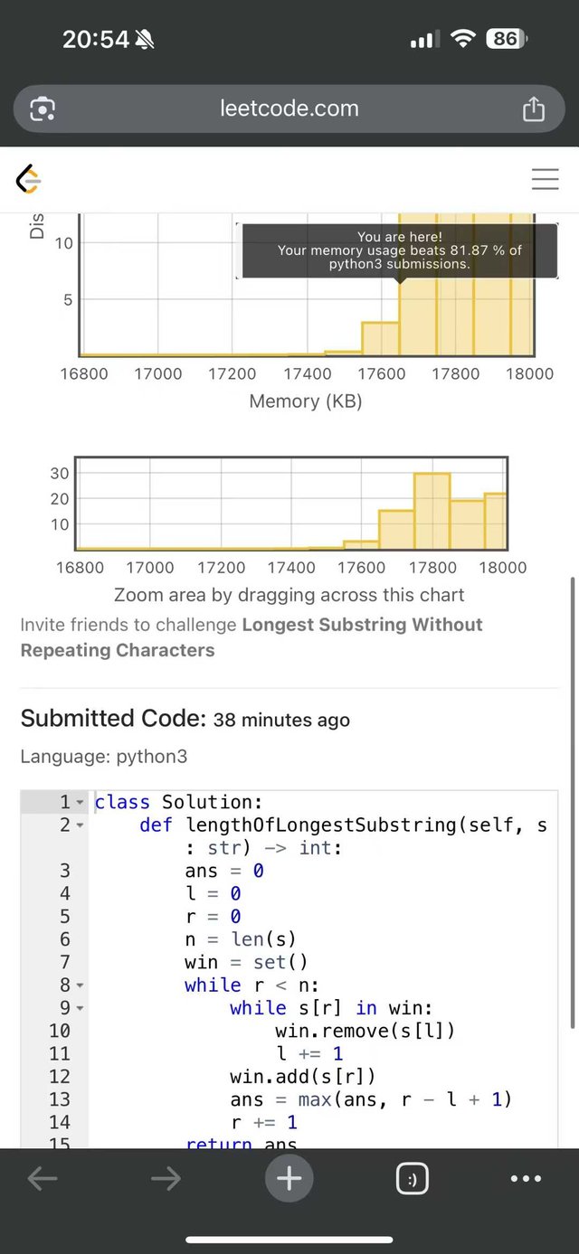Viewport: 579px width, 1254px height.
Task: Go back with the browser back arrow
Action: pyautogui.click(x=43, y=1179)
